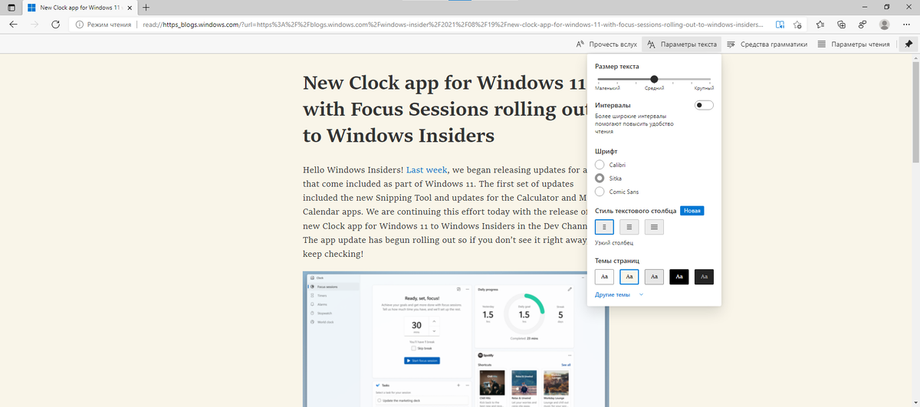Click the site information icon in address bar
Viewport: 920px width, 407px height.
[x=79, y=25]
